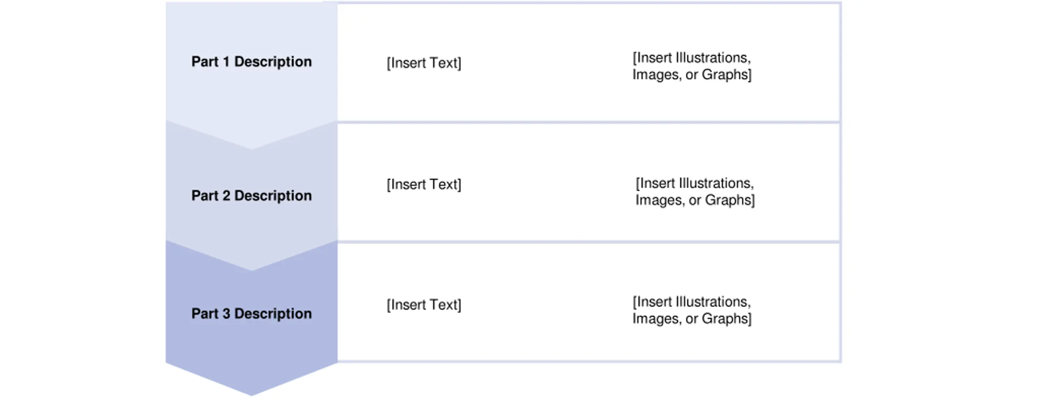Click the Part 1 chevron's downward arrow tip
Image resolution: width=1039 pixels, height=399 pixels.
tap(251, 144)
